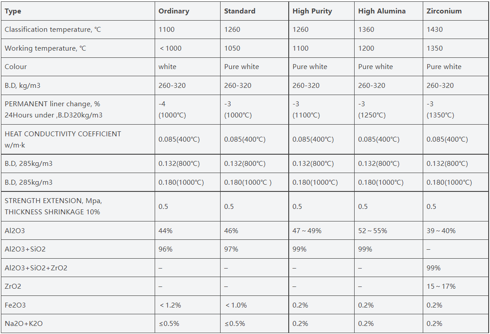The image size is (490, 334).
Task: Click the "Classification temperature, ℃" row label
Action: click(x=53, y=30)
